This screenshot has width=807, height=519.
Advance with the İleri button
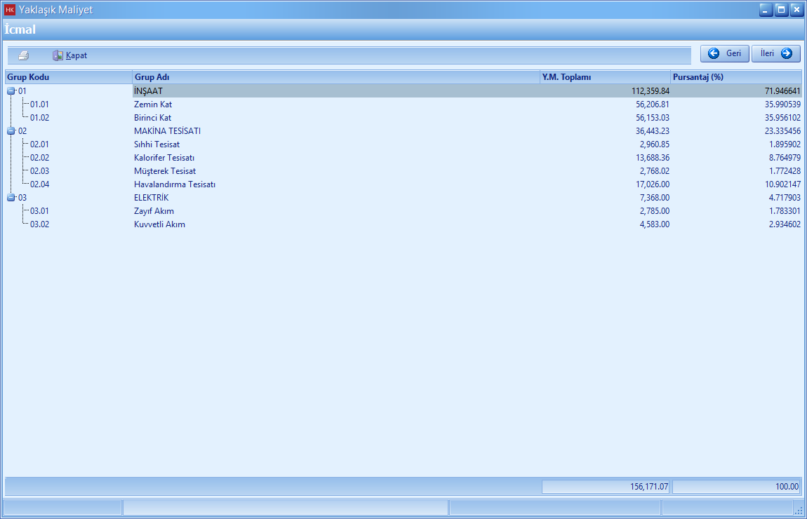coord(775,54)
